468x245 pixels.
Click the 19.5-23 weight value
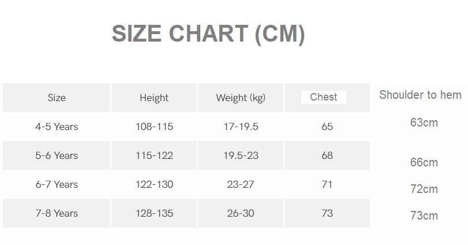[x=241, y=155]
